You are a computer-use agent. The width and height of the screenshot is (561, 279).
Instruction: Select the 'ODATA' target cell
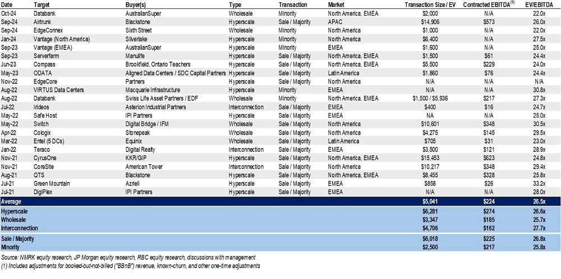[42, 73]
